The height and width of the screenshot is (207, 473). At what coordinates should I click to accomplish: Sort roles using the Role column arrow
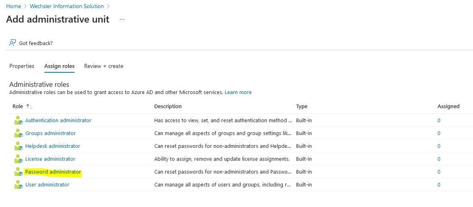coord(29,107)
